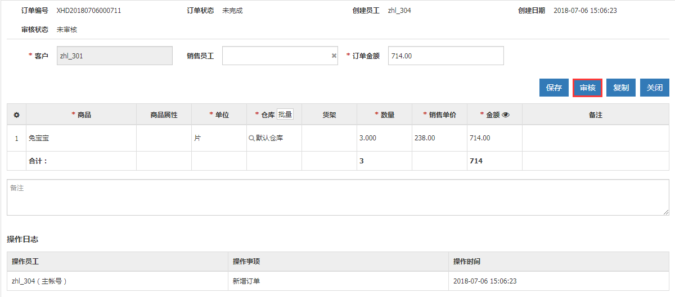Click the 关闭 button
Screen dimensions: 675x297
pyautogui.click(x=654, y=88)
